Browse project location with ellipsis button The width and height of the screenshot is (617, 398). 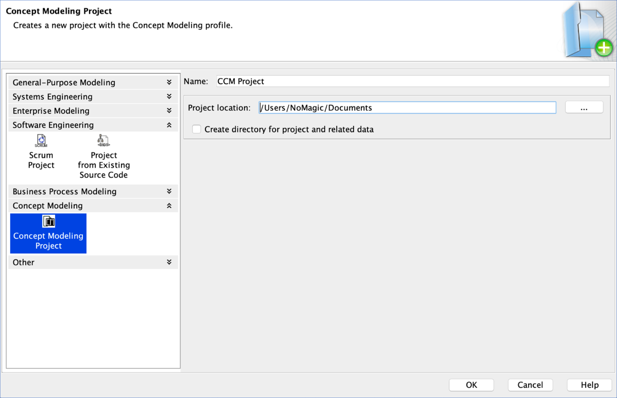tap(584, 108)
